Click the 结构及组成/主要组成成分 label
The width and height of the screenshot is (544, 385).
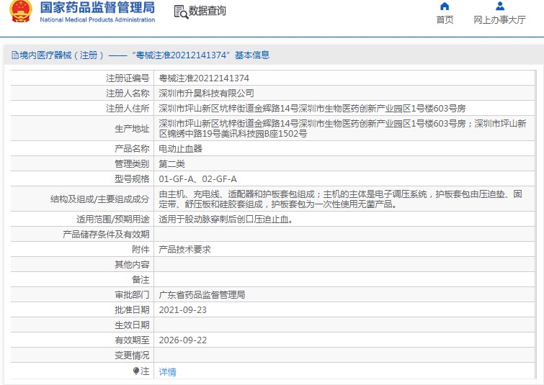pyautogui.click(x=100, y=199)
